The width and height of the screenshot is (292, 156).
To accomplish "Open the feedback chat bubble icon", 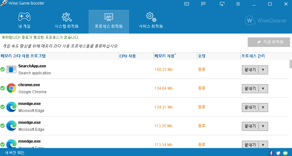I will (203, 4).
